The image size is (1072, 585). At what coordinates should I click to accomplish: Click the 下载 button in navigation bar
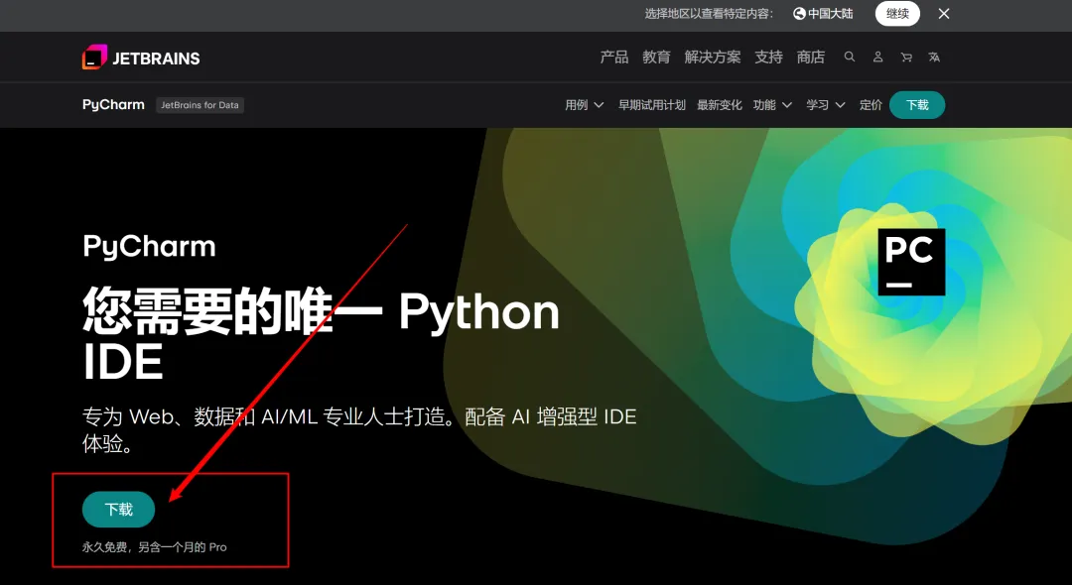917,105
